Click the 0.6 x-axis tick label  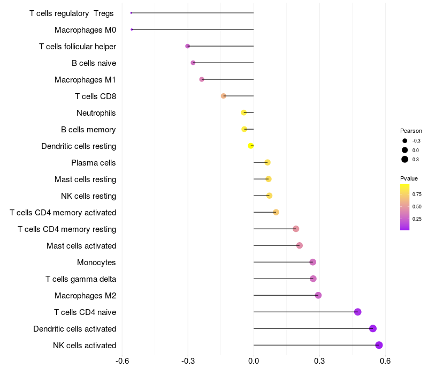[385, 361]
